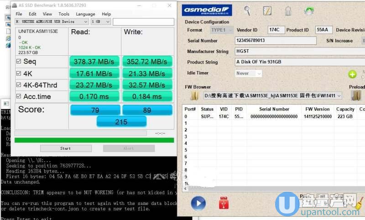Viewport: 365px width, 220px height.
Task: Open the FW Browser folder icon
Action: [194, 95]
